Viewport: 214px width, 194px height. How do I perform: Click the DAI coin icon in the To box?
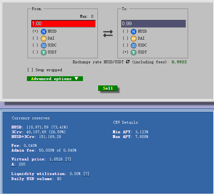coord(134,39)
